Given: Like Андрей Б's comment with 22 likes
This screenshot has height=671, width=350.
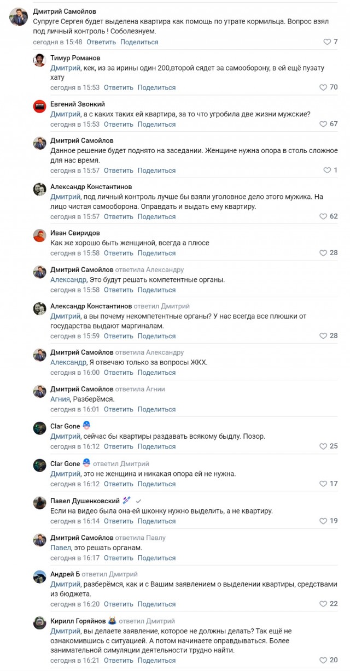Looking at the screenshot, I should 323,604.
